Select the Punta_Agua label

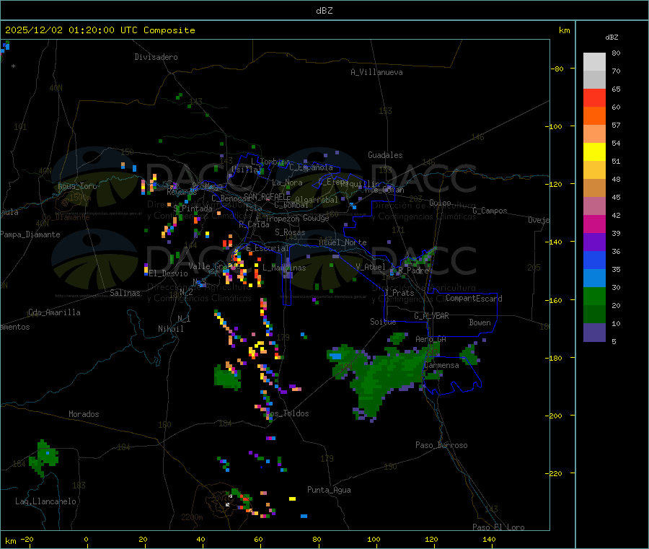pos(329,490)
